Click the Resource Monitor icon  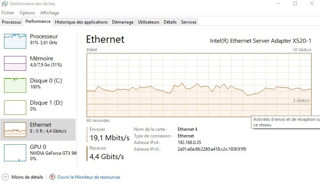pyautogui.click(x=52, y=177)
